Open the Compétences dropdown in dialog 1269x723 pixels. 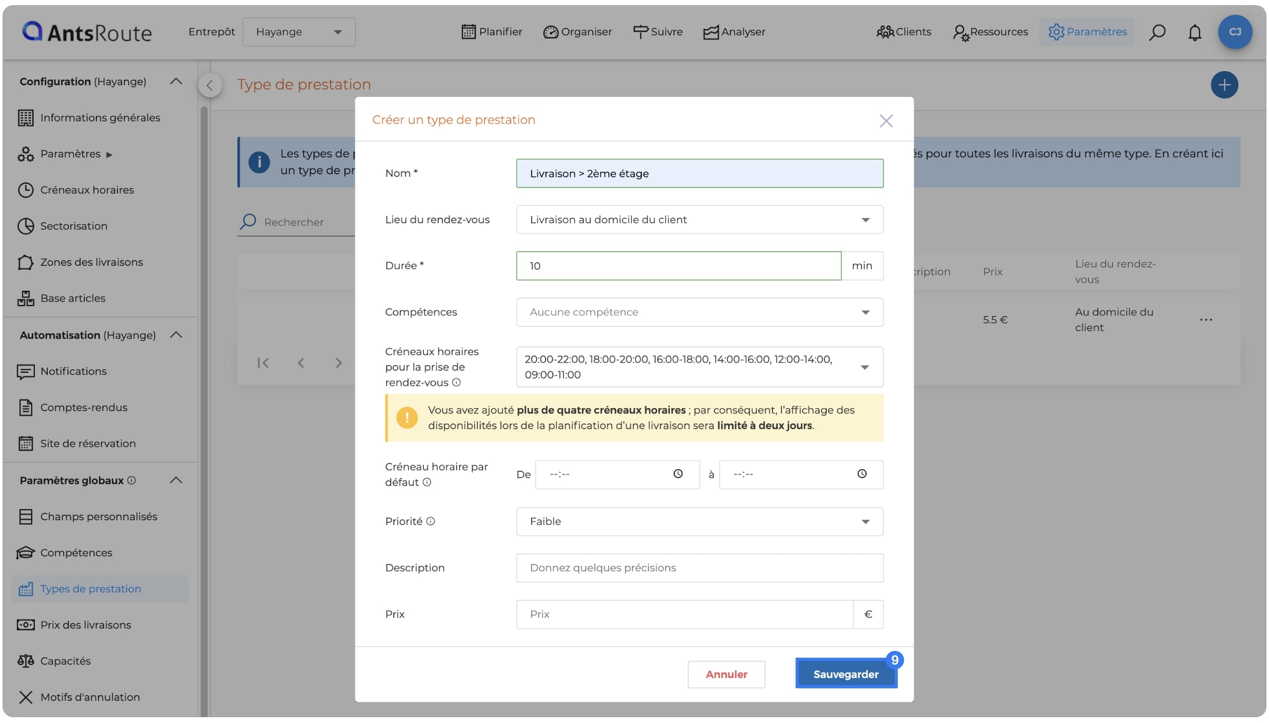tap(700, 312)
